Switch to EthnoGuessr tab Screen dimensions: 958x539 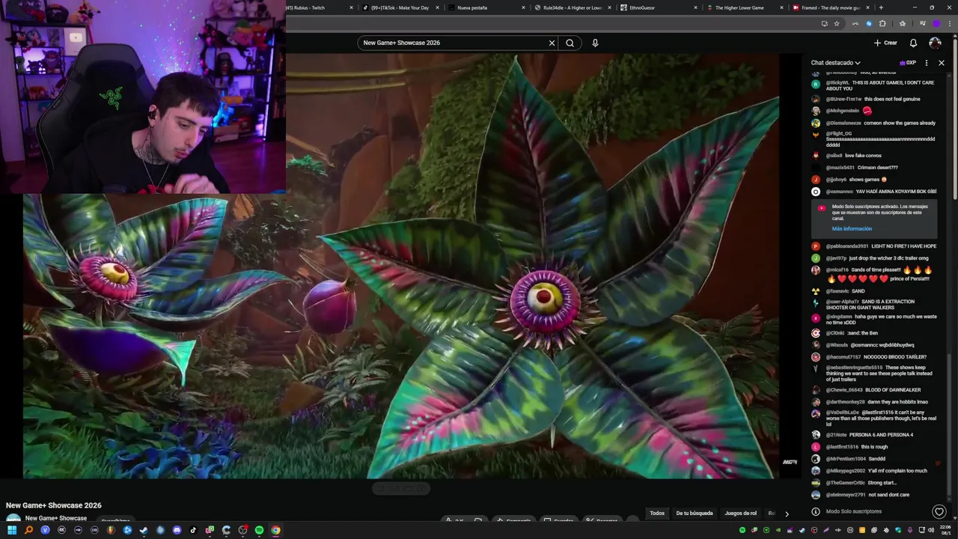659,7
